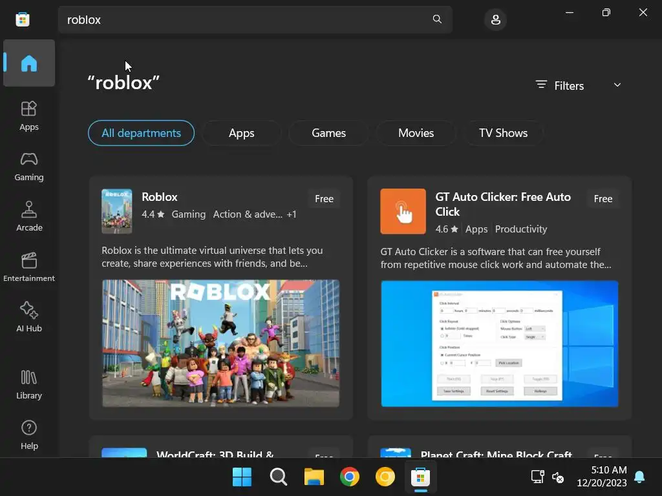Click GT Auto Clicker 4.6 star rating

(x=447, y=229)
